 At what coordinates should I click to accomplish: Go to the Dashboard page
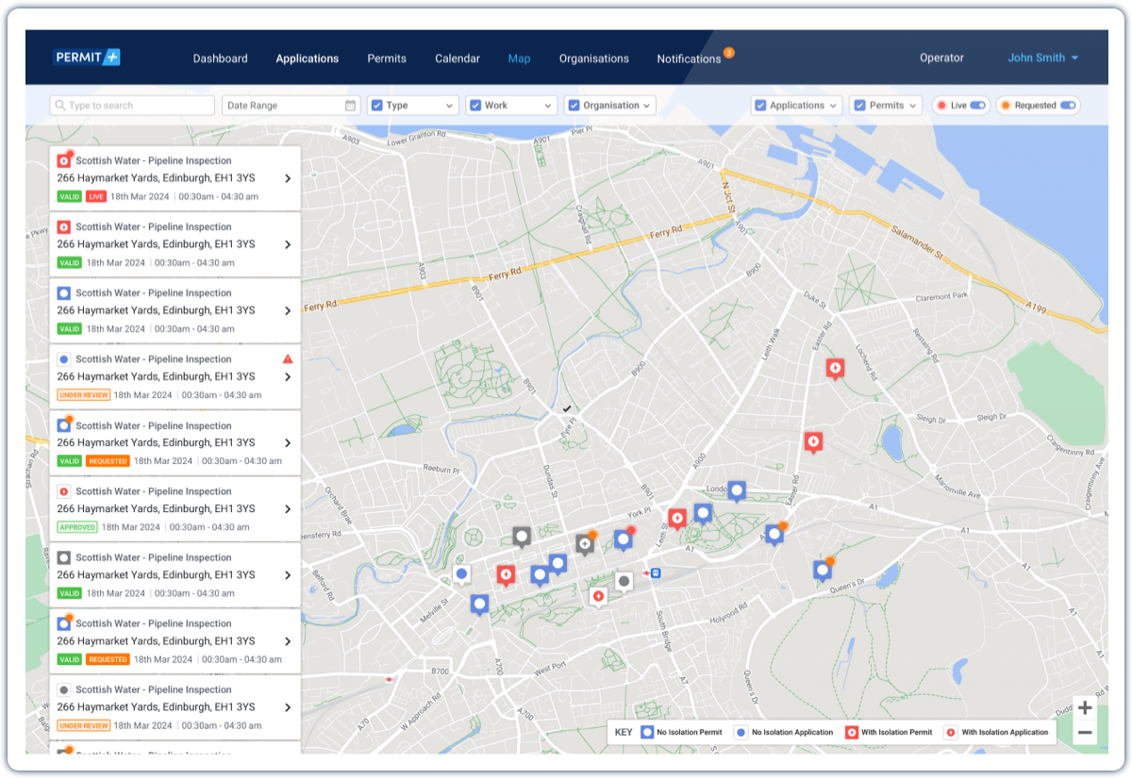tap(221, 58)
